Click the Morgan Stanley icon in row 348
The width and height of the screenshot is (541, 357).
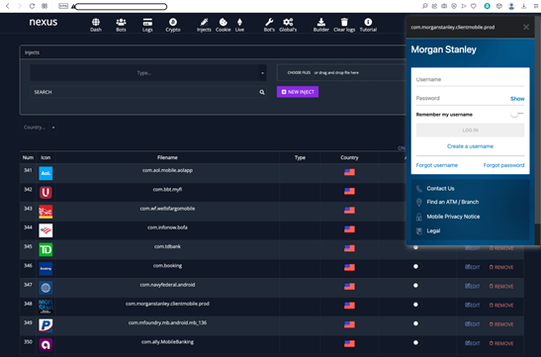click(x=45, y=307)
